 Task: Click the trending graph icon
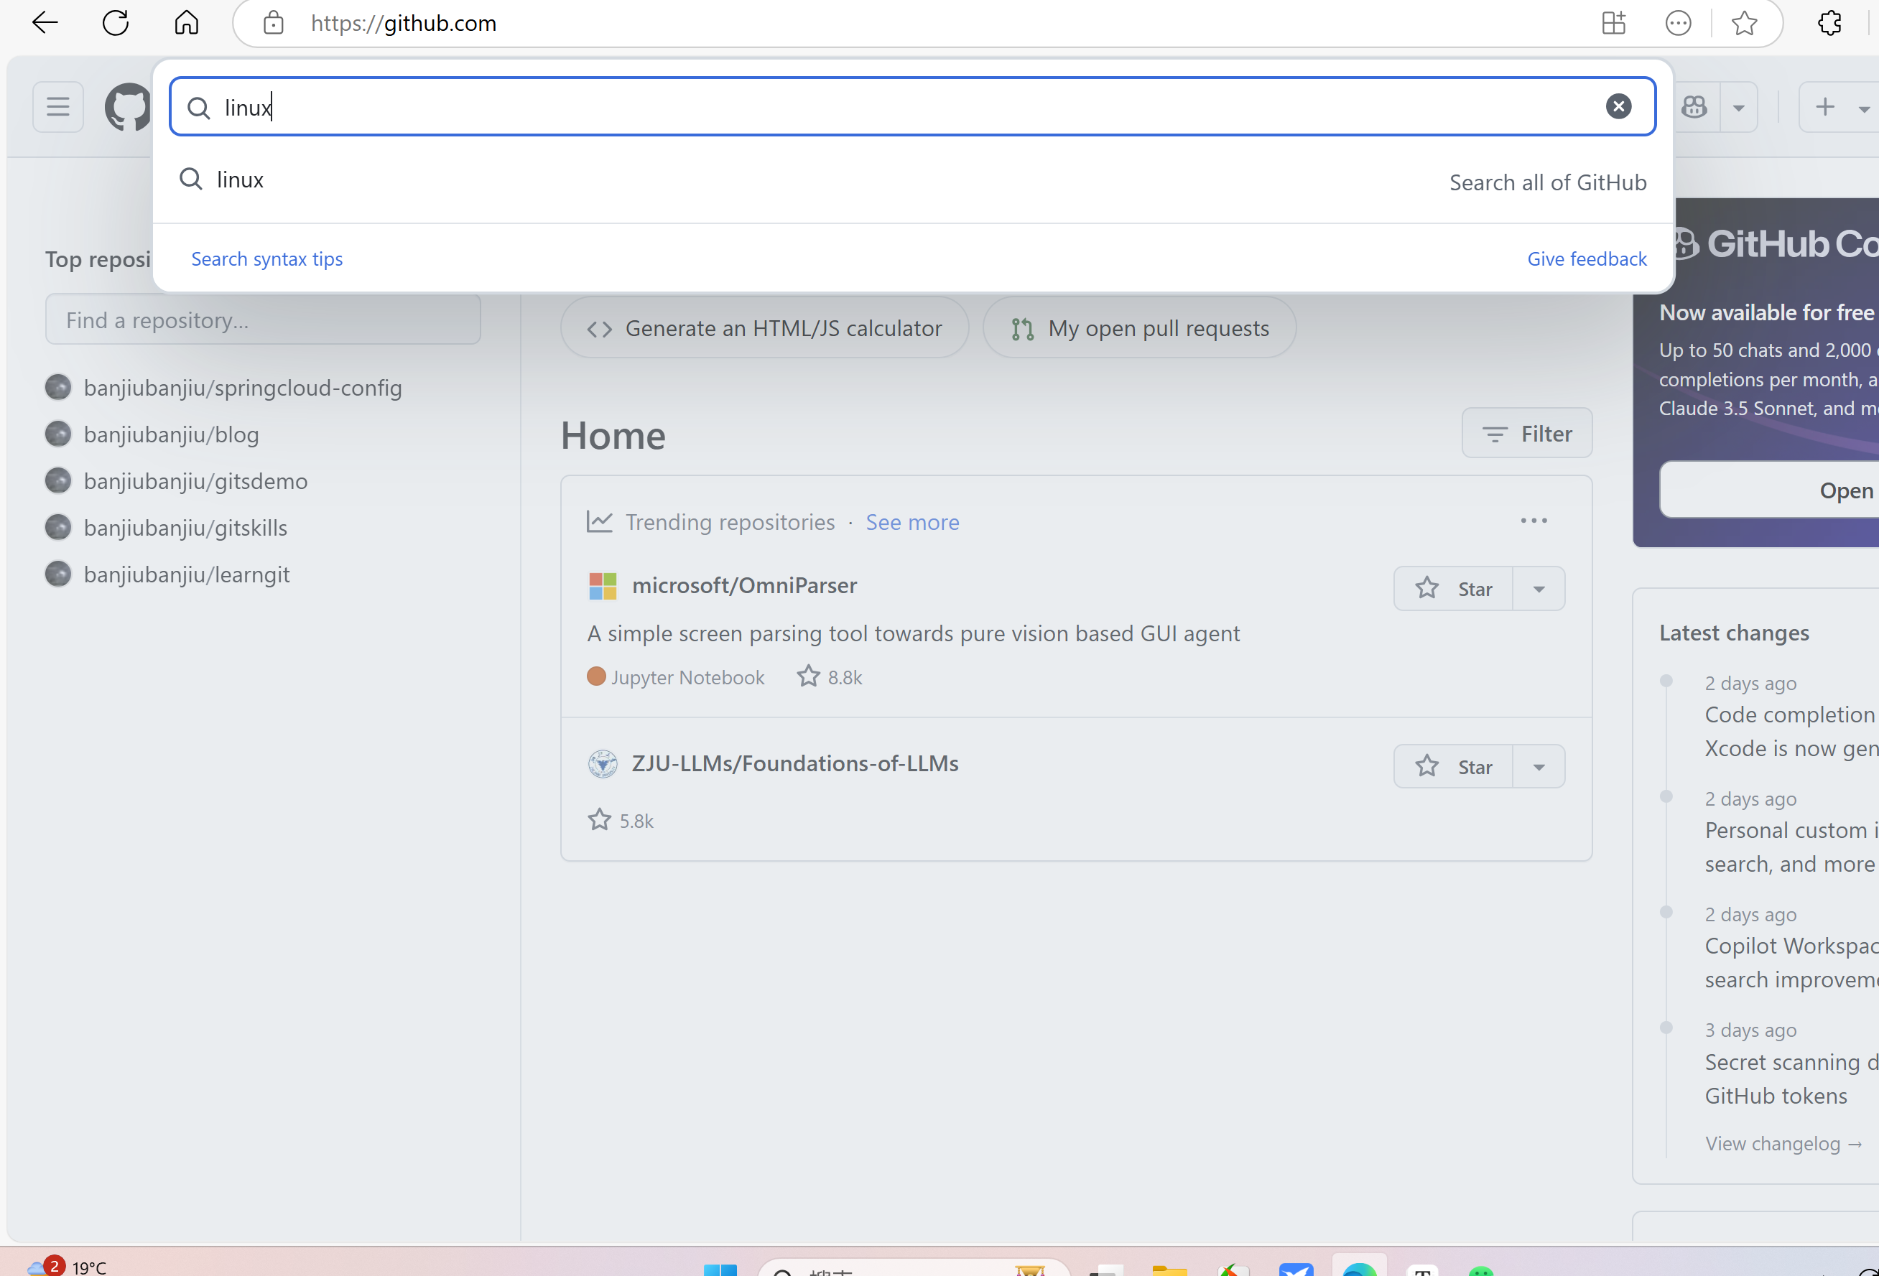[x=599, y=522]
